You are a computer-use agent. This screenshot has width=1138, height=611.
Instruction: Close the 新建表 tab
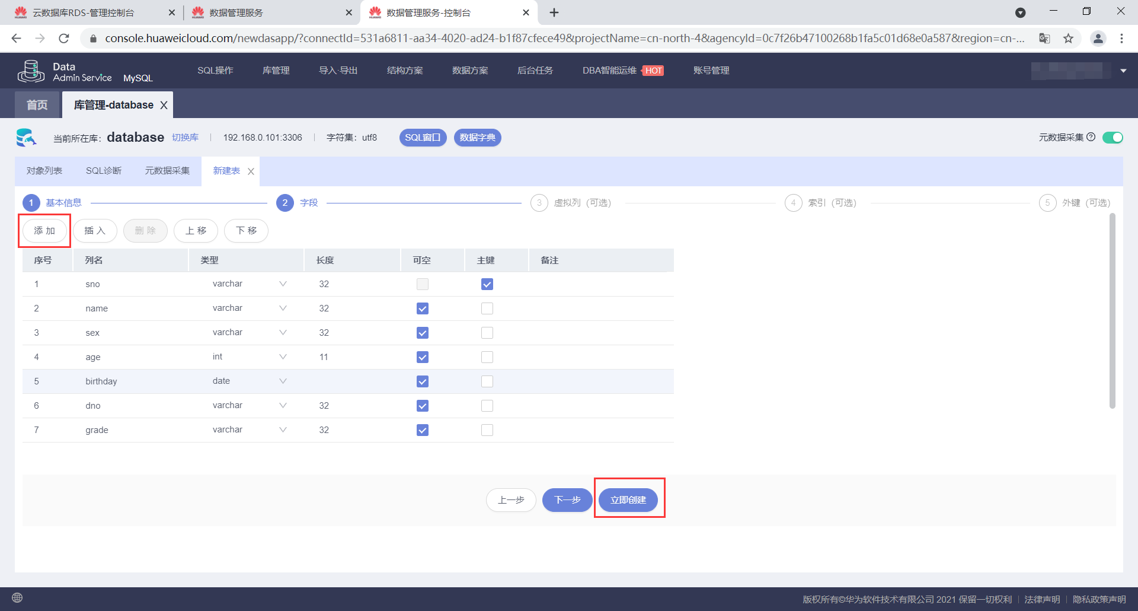[x=251, y=171]
